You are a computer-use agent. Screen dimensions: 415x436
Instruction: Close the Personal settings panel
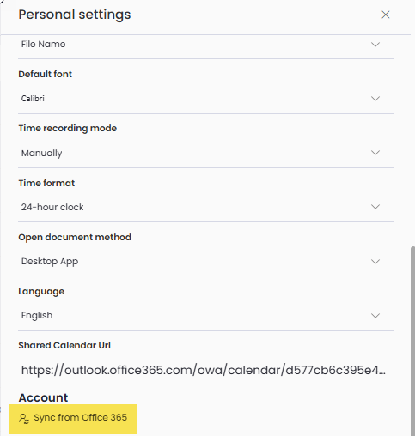[386, 15]
